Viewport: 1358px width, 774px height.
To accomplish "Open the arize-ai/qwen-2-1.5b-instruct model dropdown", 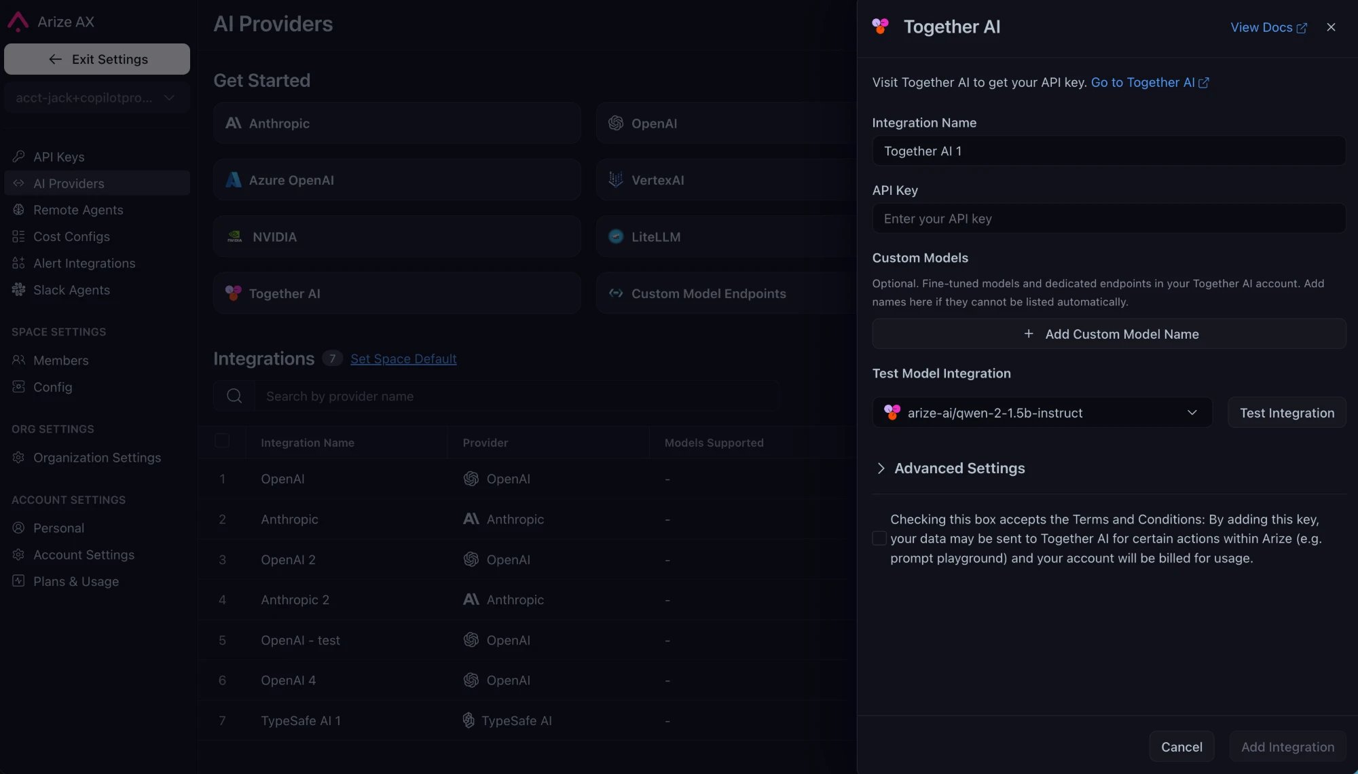I will (x=1042, y=413).
